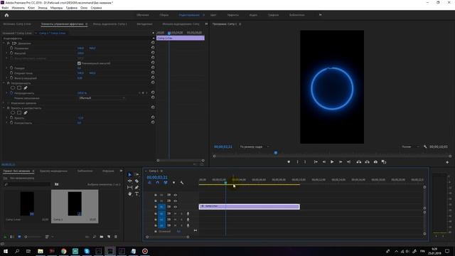Open the File menu

tap(5, 8)
